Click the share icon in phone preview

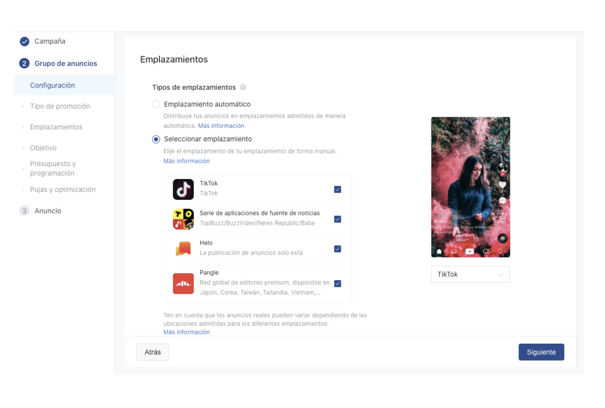tap(502, 216)
